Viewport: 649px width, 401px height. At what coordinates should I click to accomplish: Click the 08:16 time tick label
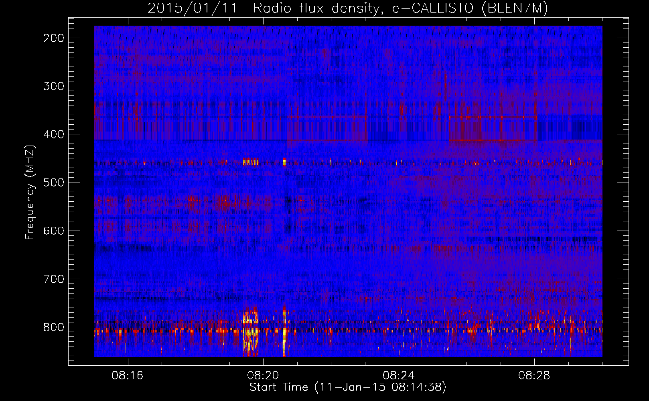128,376
